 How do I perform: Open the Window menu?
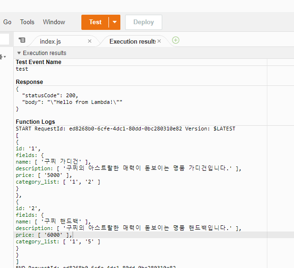tap(54, 22)
